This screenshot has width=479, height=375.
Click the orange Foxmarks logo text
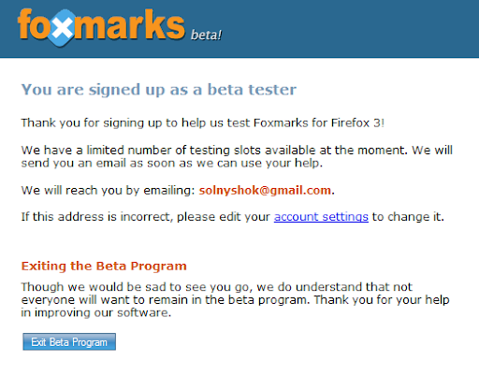tap(101, 25)
